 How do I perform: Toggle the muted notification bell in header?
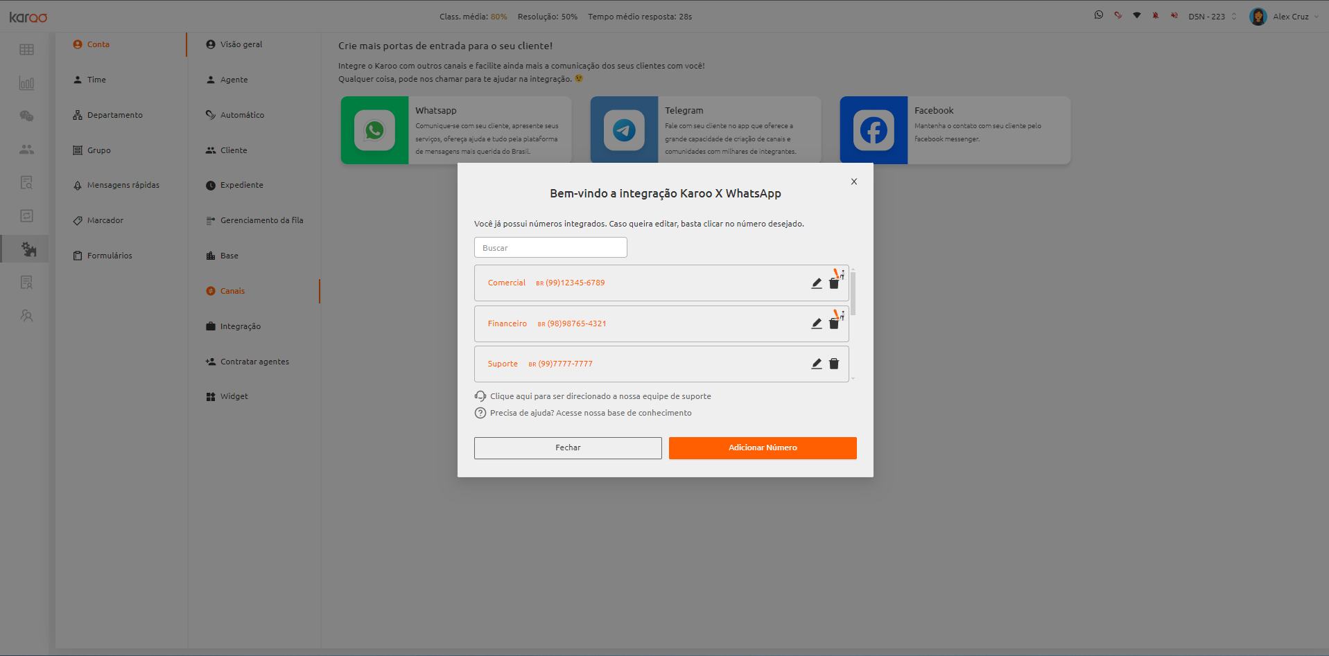pyautogui.click(x=1156, y=15)
